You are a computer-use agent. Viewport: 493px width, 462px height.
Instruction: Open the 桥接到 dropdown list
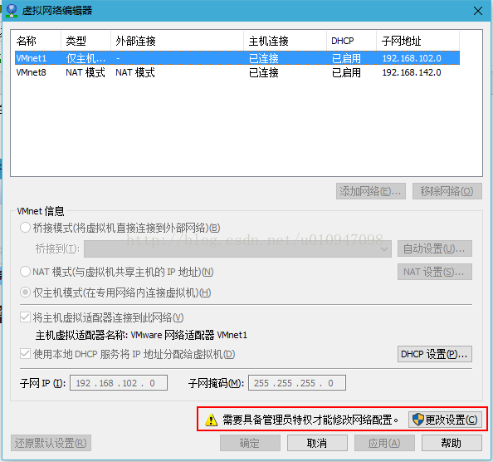click(237, 249)
